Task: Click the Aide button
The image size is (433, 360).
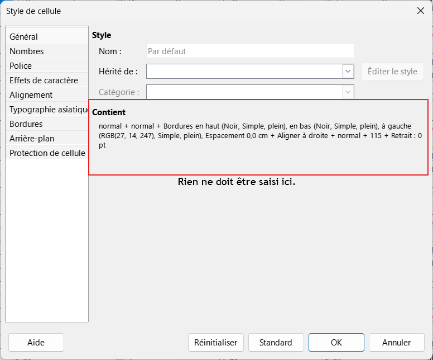Action: point(36,343)
